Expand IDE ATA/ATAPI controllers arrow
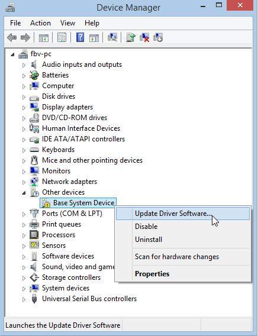The height and width of the screenshot is (336, 258). [24, 140]
